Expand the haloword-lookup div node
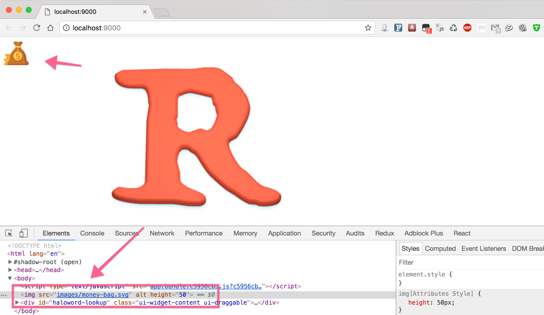544x315 pixels. (17, 303)
